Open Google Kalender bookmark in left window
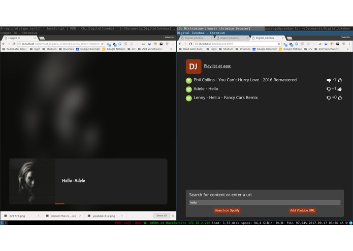Image resolution: width=353 pixels, height=251 pixels. [x=88, y=49]
